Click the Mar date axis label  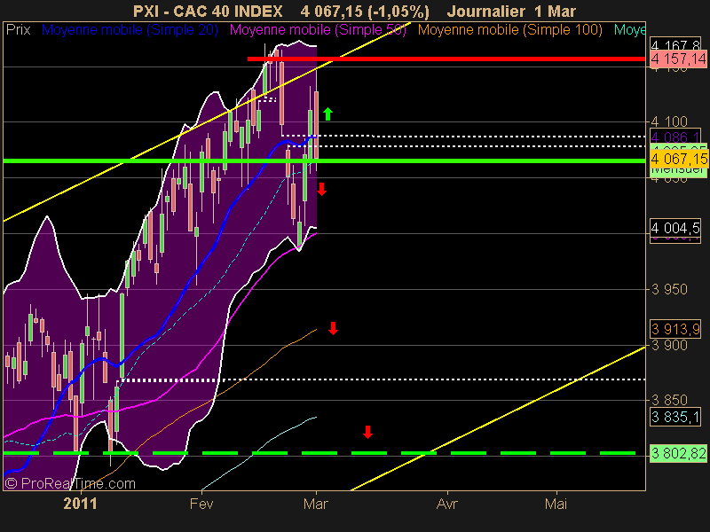click(316, 504)
